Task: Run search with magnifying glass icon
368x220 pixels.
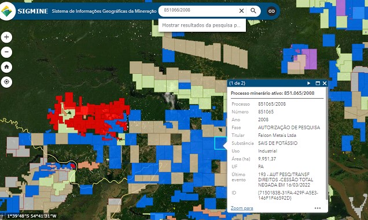Action: tap(253, 11)
